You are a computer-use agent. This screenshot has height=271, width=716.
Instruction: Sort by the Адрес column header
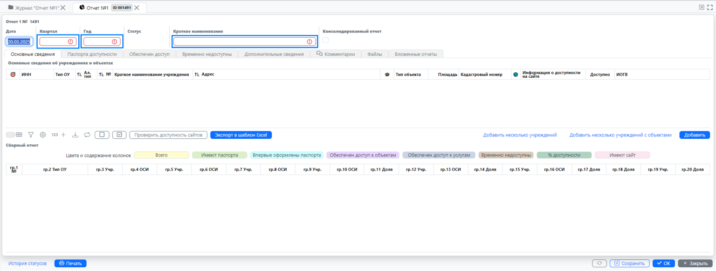coord(207,75)
